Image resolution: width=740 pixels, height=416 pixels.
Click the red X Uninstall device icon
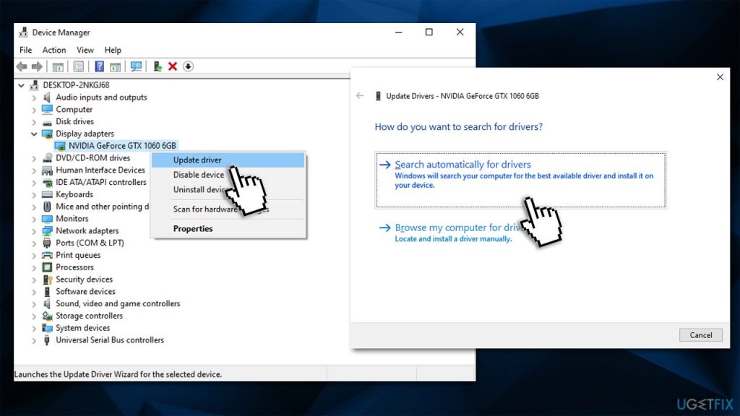[x=173, y=66]
